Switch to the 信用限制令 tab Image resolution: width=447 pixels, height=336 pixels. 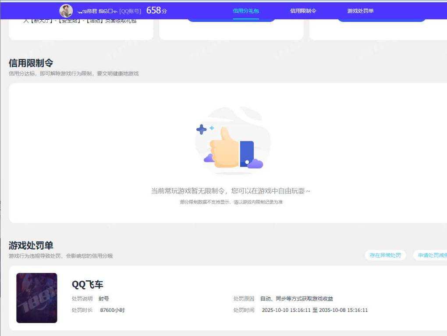point(303,11)
